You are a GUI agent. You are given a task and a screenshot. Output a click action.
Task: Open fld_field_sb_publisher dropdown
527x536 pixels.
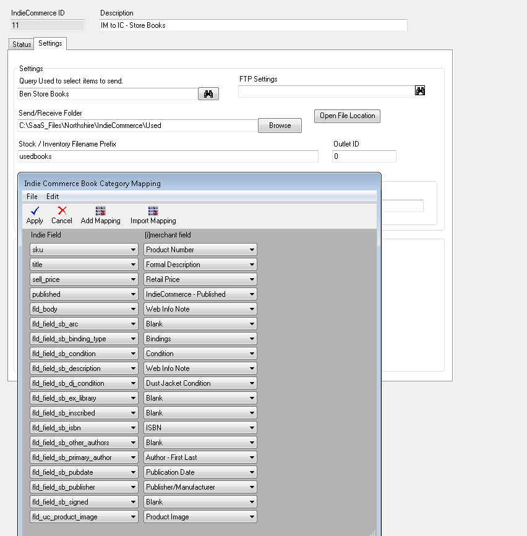(x=84, y=487)
